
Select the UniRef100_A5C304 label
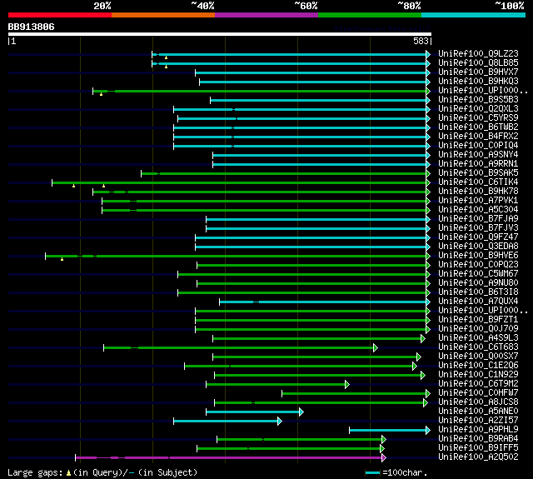pyautogui.click(x=478, y=209)
